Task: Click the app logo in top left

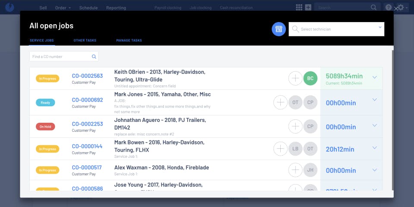Action: click(x=9, y=7)
